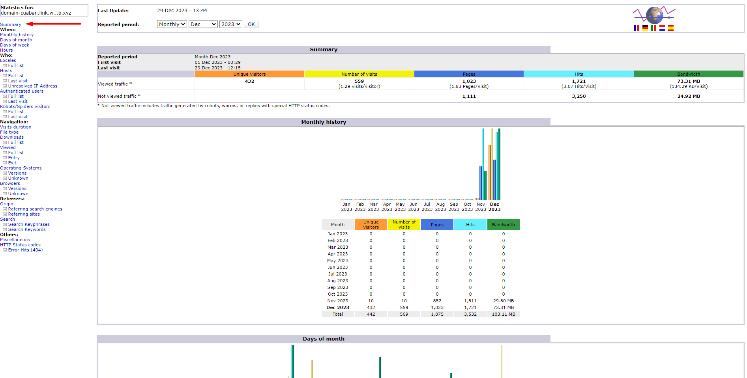Open Search Keyphrases link
Screen dimensions: 747x378
[29, 224]
